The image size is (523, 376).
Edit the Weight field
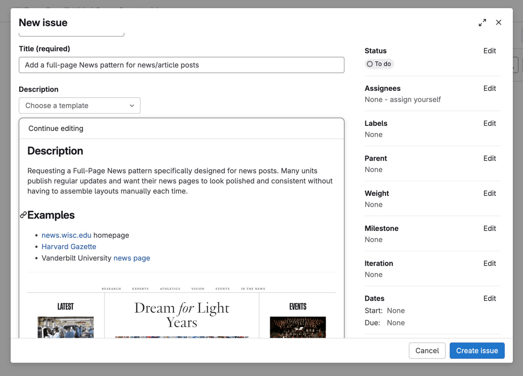[489, 193]
